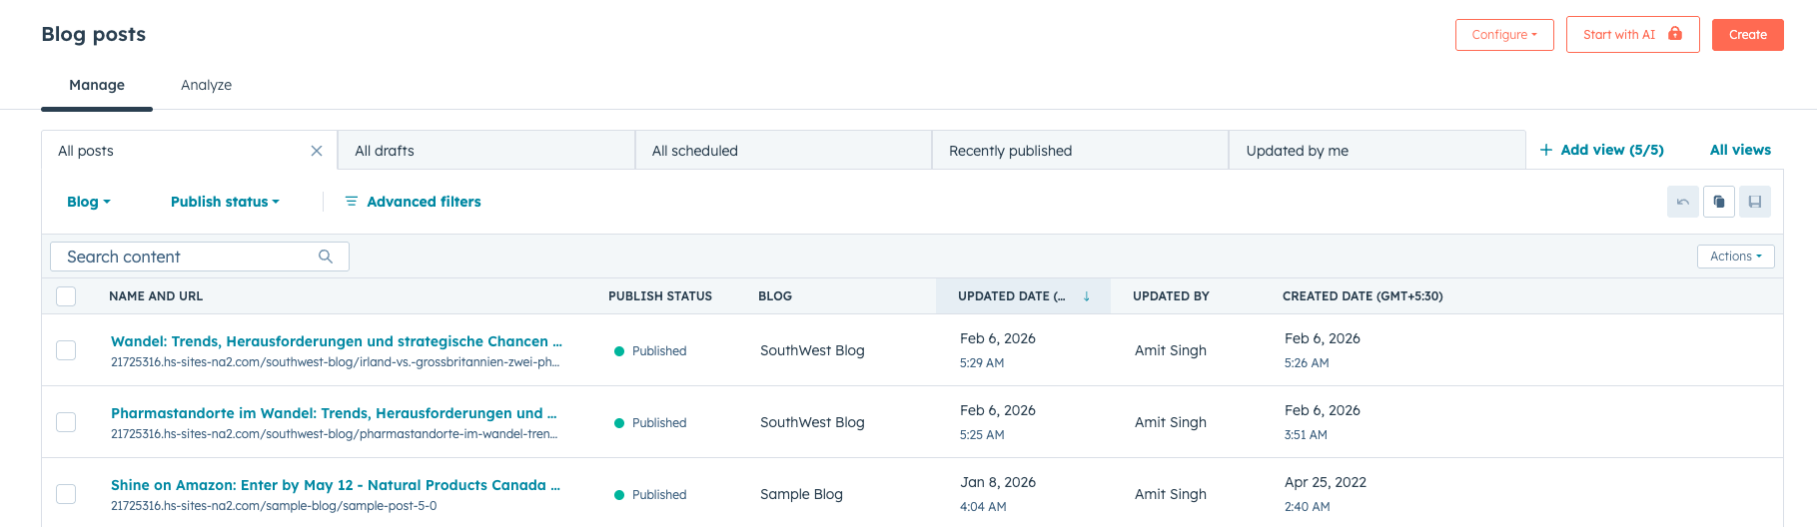
Task: Click the plus icon to add view
Action: click(1545, 150)
